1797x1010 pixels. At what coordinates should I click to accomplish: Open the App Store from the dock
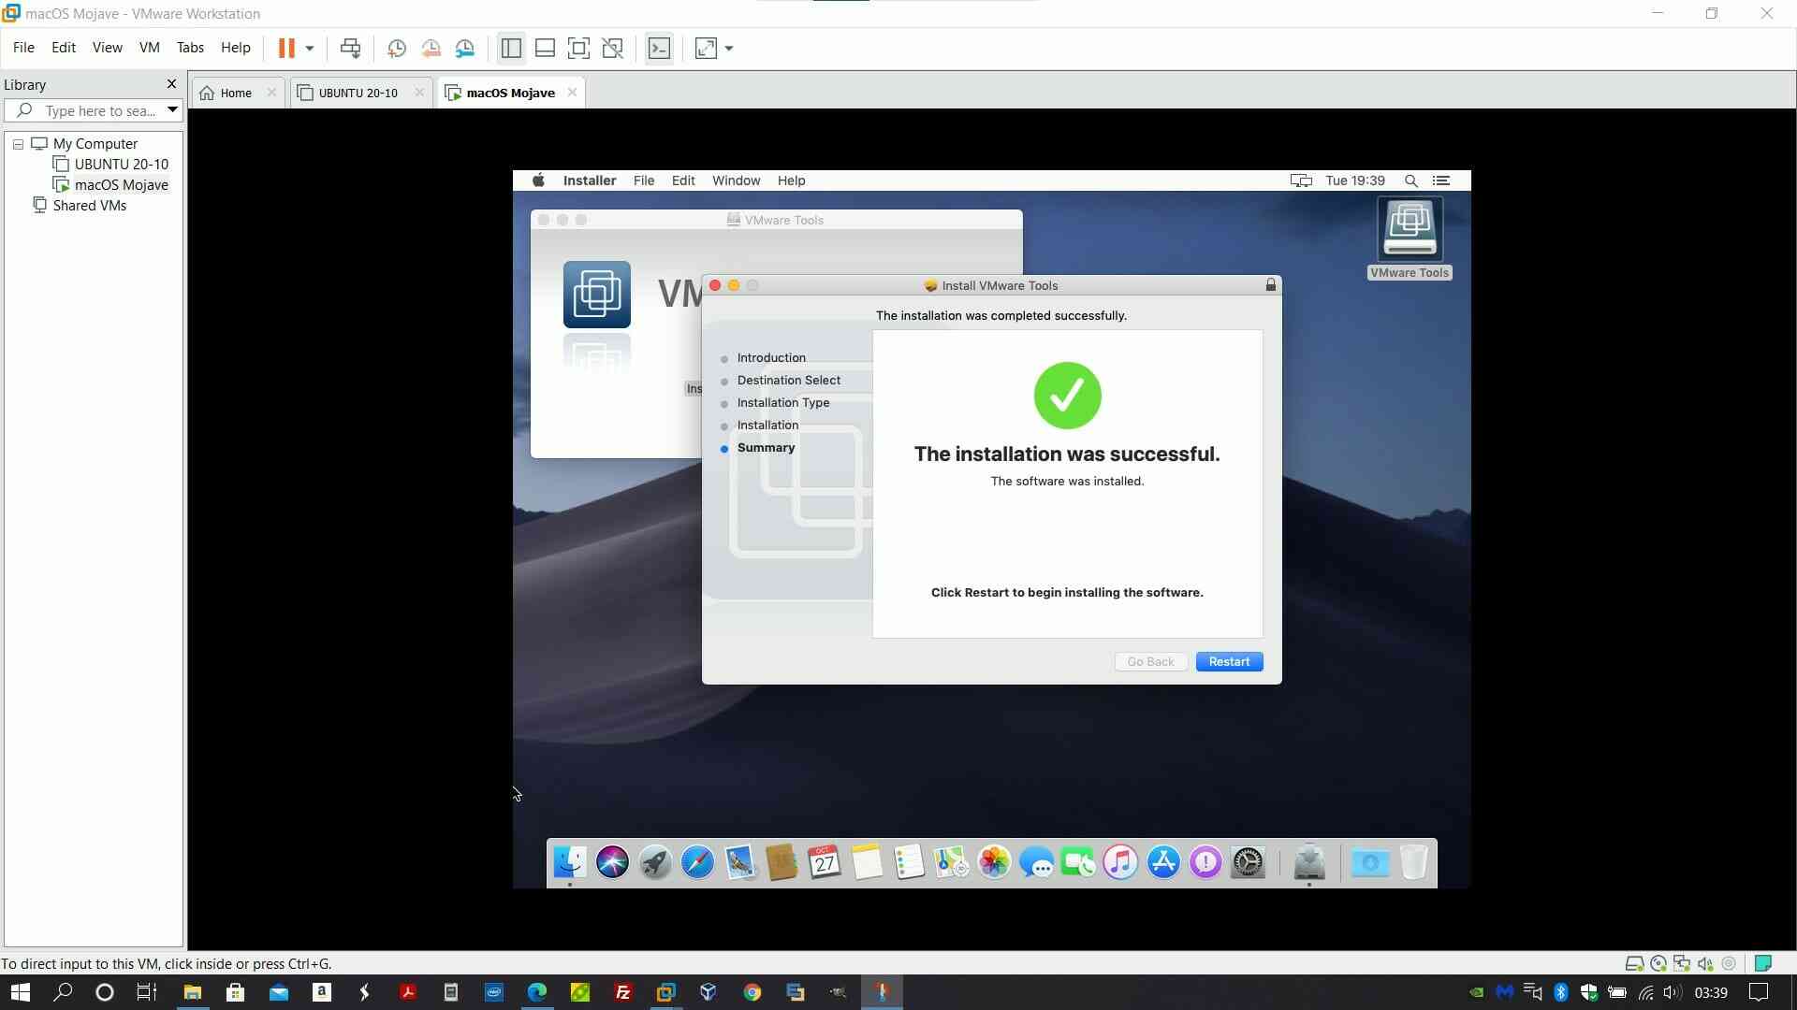click(1163, 861)
